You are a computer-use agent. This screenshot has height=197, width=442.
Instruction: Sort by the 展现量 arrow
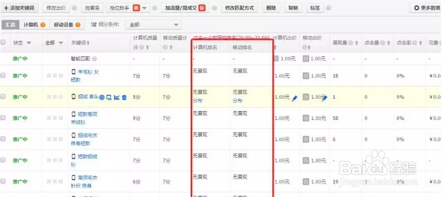tap(357, 43)
